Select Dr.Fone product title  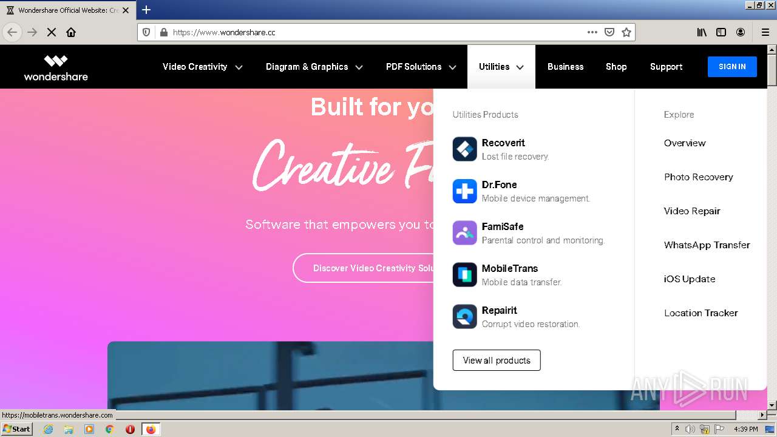tap(499, 185)
